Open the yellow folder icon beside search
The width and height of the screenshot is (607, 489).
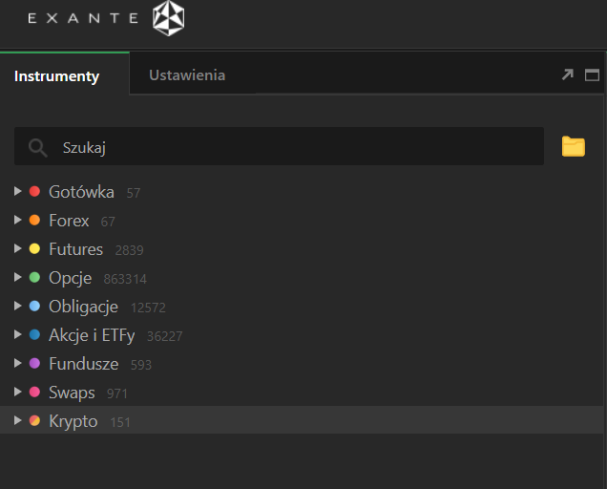[x=574, y=146]
